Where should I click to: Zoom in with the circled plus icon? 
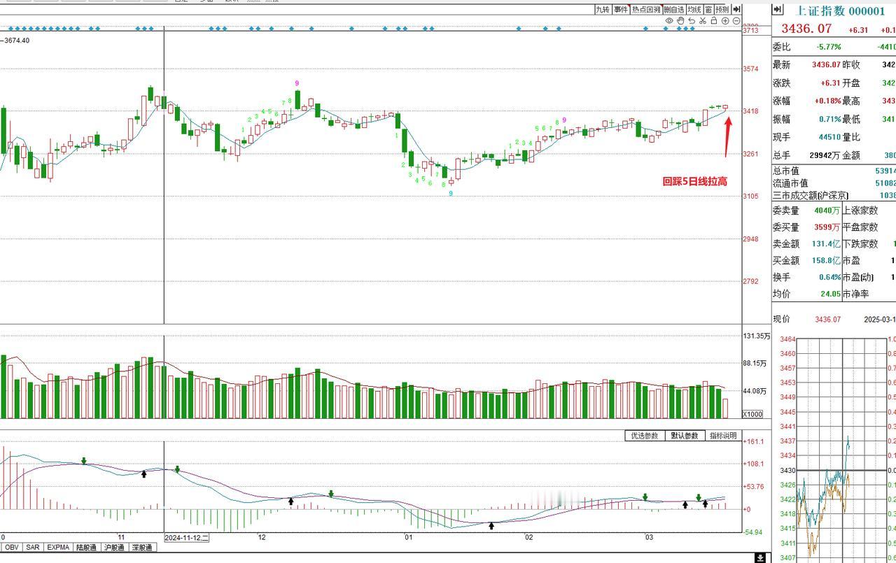725,21
